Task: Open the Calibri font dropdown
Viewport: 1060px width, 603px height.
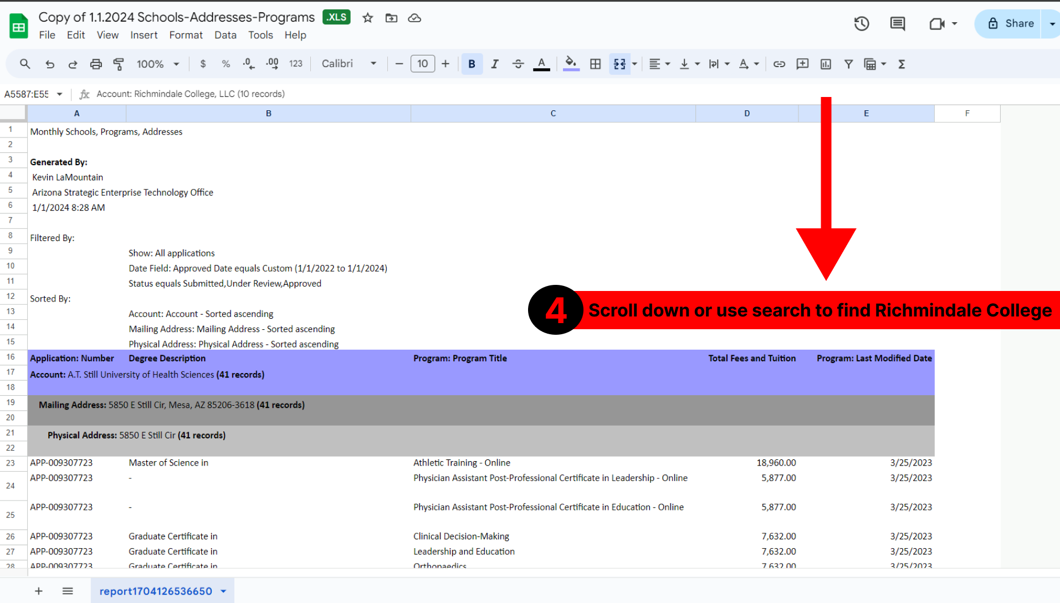Action: point(349,64)
